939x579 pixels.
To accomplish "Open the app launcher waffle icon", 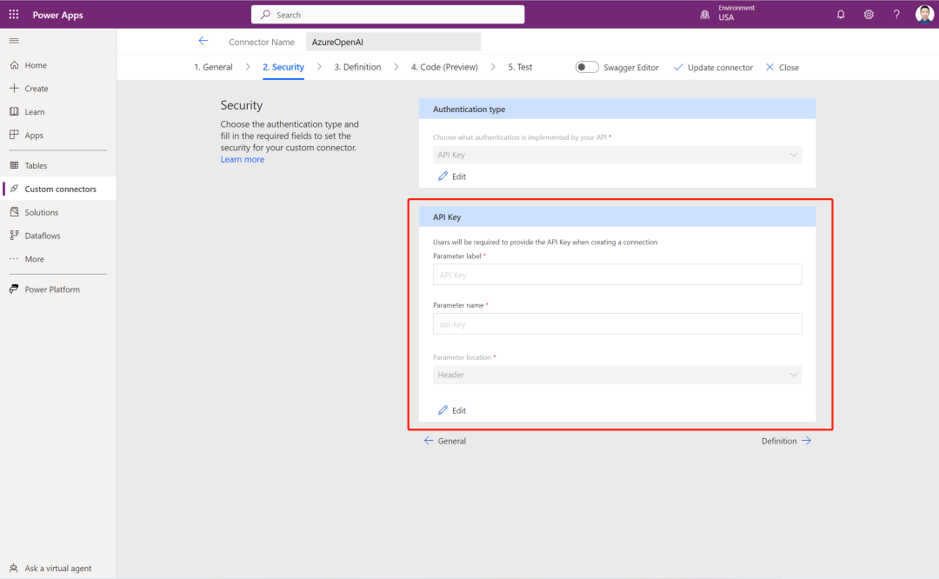I will (14, 15).
